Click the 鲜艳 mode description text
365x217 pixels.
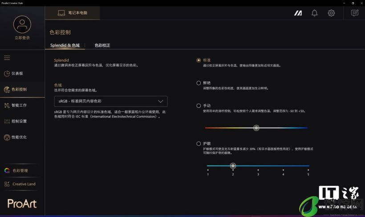(x=236, y=88)
